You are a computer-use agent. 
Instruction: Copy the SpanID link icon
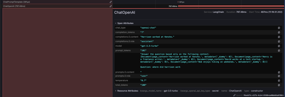coord(235,95)
